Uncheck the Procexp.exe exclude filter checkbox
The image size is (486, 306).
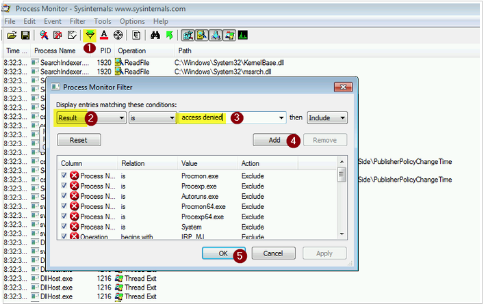[64, 186]
